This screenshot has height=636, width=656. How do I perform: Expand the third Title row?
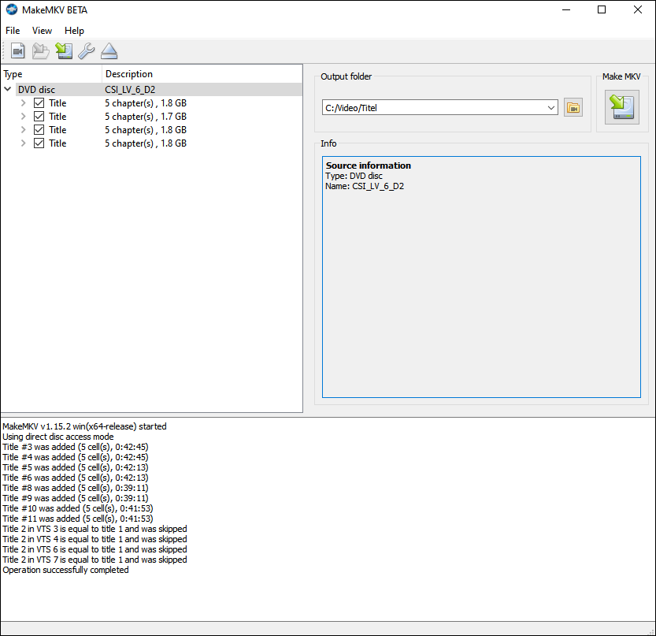point(24,130)
